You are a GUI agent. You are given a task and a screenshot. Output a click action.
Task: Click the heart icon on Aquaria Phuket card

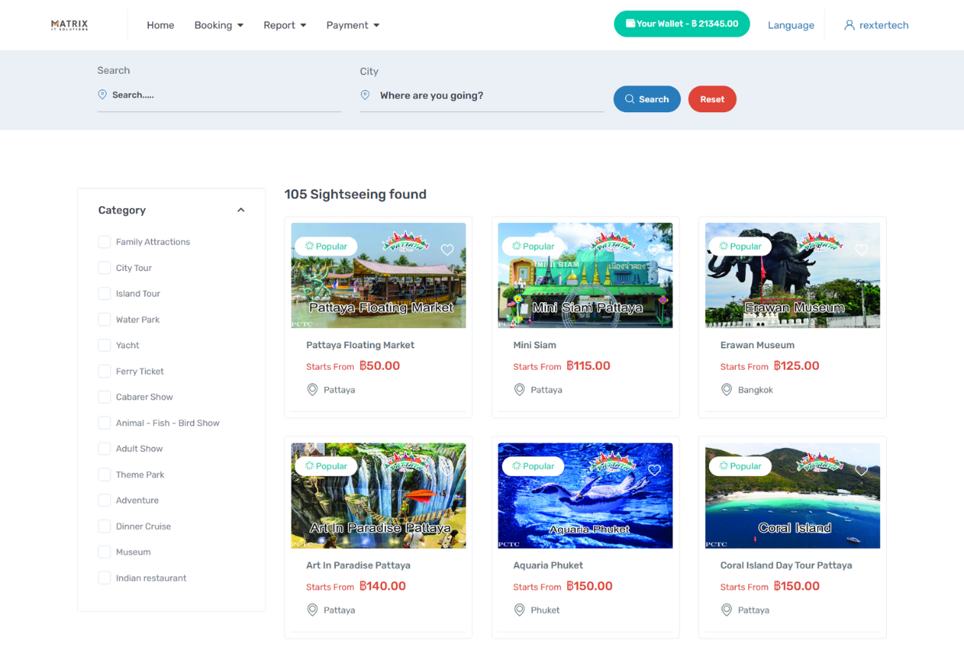click(655, 470)
